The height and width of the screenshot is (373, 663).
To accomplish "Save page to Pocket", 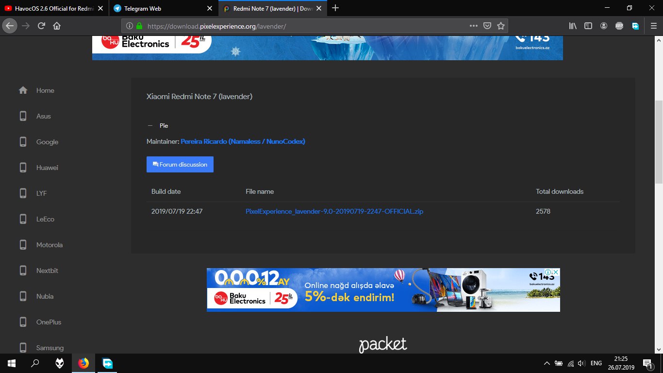I will click(487, 26).
